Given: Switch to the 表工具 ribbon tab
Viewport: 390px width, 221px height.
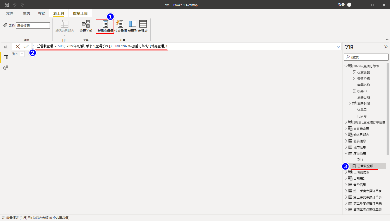Looking at the screenshot, I should [x=59, y=13].
